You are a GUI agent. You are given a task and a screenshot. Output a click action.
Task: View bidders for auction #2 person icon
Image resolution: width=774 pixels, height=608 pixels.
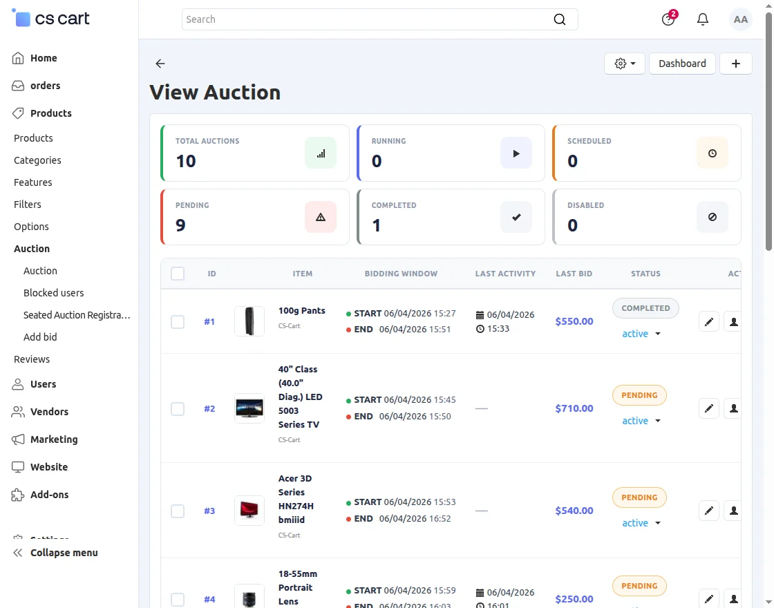(733, 408)
